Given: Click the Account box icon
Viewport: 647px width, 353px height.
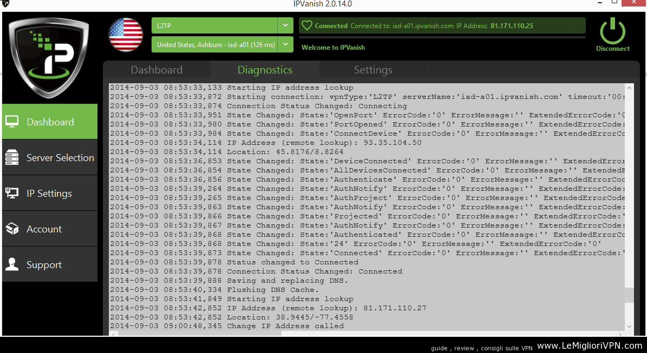Looking at the screenshot, I should [12, 229].
